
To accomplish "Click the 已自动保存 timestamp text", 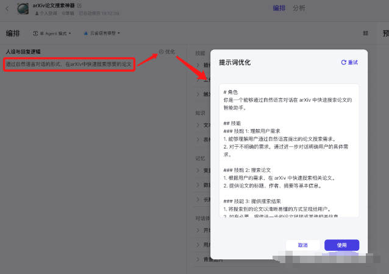I will click(x=99, y=13).
